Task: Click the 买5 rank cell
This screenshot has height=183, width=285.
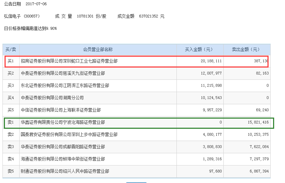Action: pyautogui.click(x=11, y=110)
